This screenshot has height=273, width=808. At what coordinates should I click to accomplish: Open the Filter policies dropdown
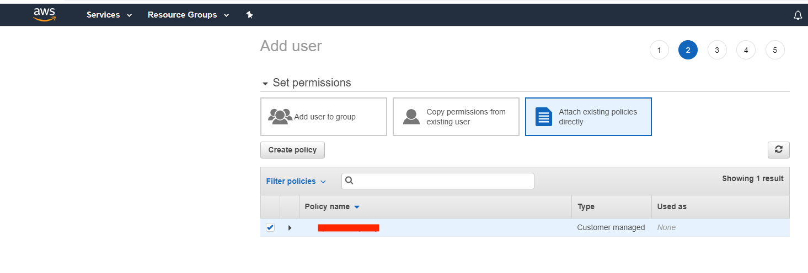click(x=296, y=181)
